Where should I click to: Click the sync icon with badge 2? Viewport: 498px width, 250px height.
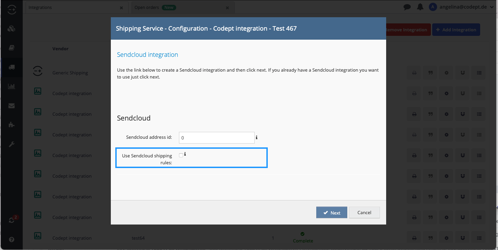(x=12, y=220)
